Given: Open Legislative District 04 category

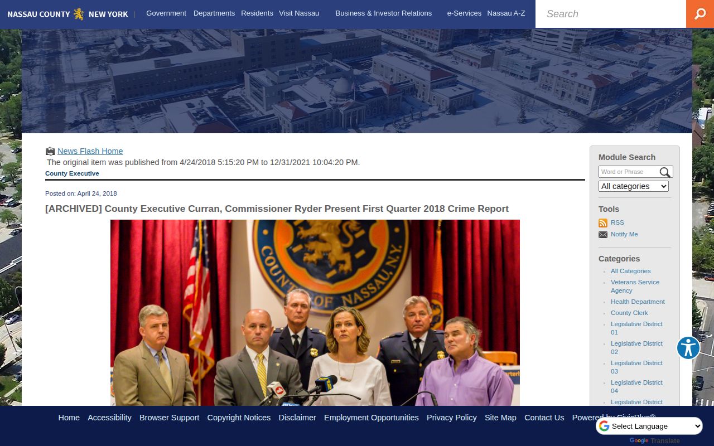Looking at the screenshot, I should 636,386.
